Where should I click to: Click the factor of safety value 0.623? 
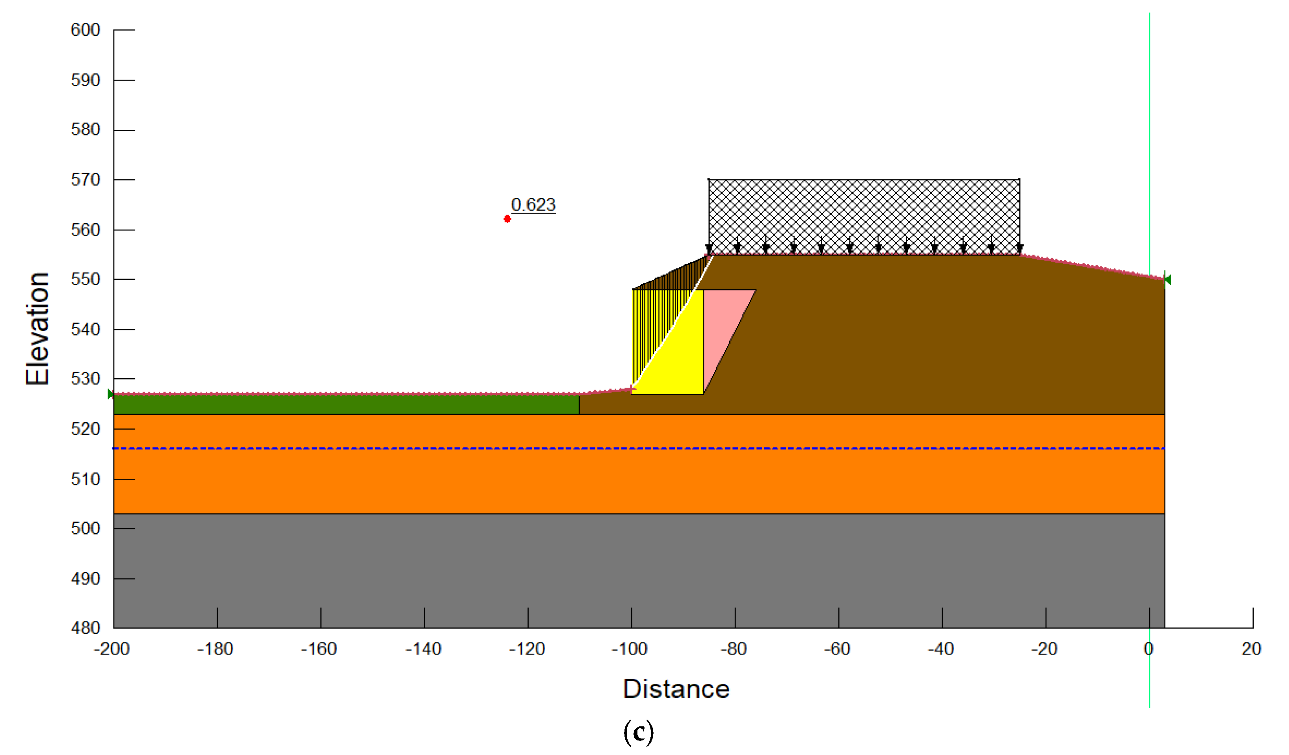[533, 204]
